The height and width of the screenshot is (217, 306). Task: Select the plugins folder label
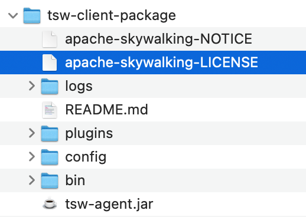(89, 133)
